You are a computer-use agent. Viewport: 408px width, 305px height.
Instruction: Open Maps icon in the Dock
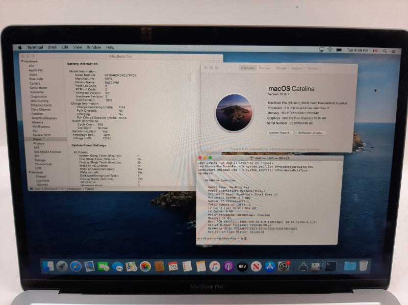132,267
